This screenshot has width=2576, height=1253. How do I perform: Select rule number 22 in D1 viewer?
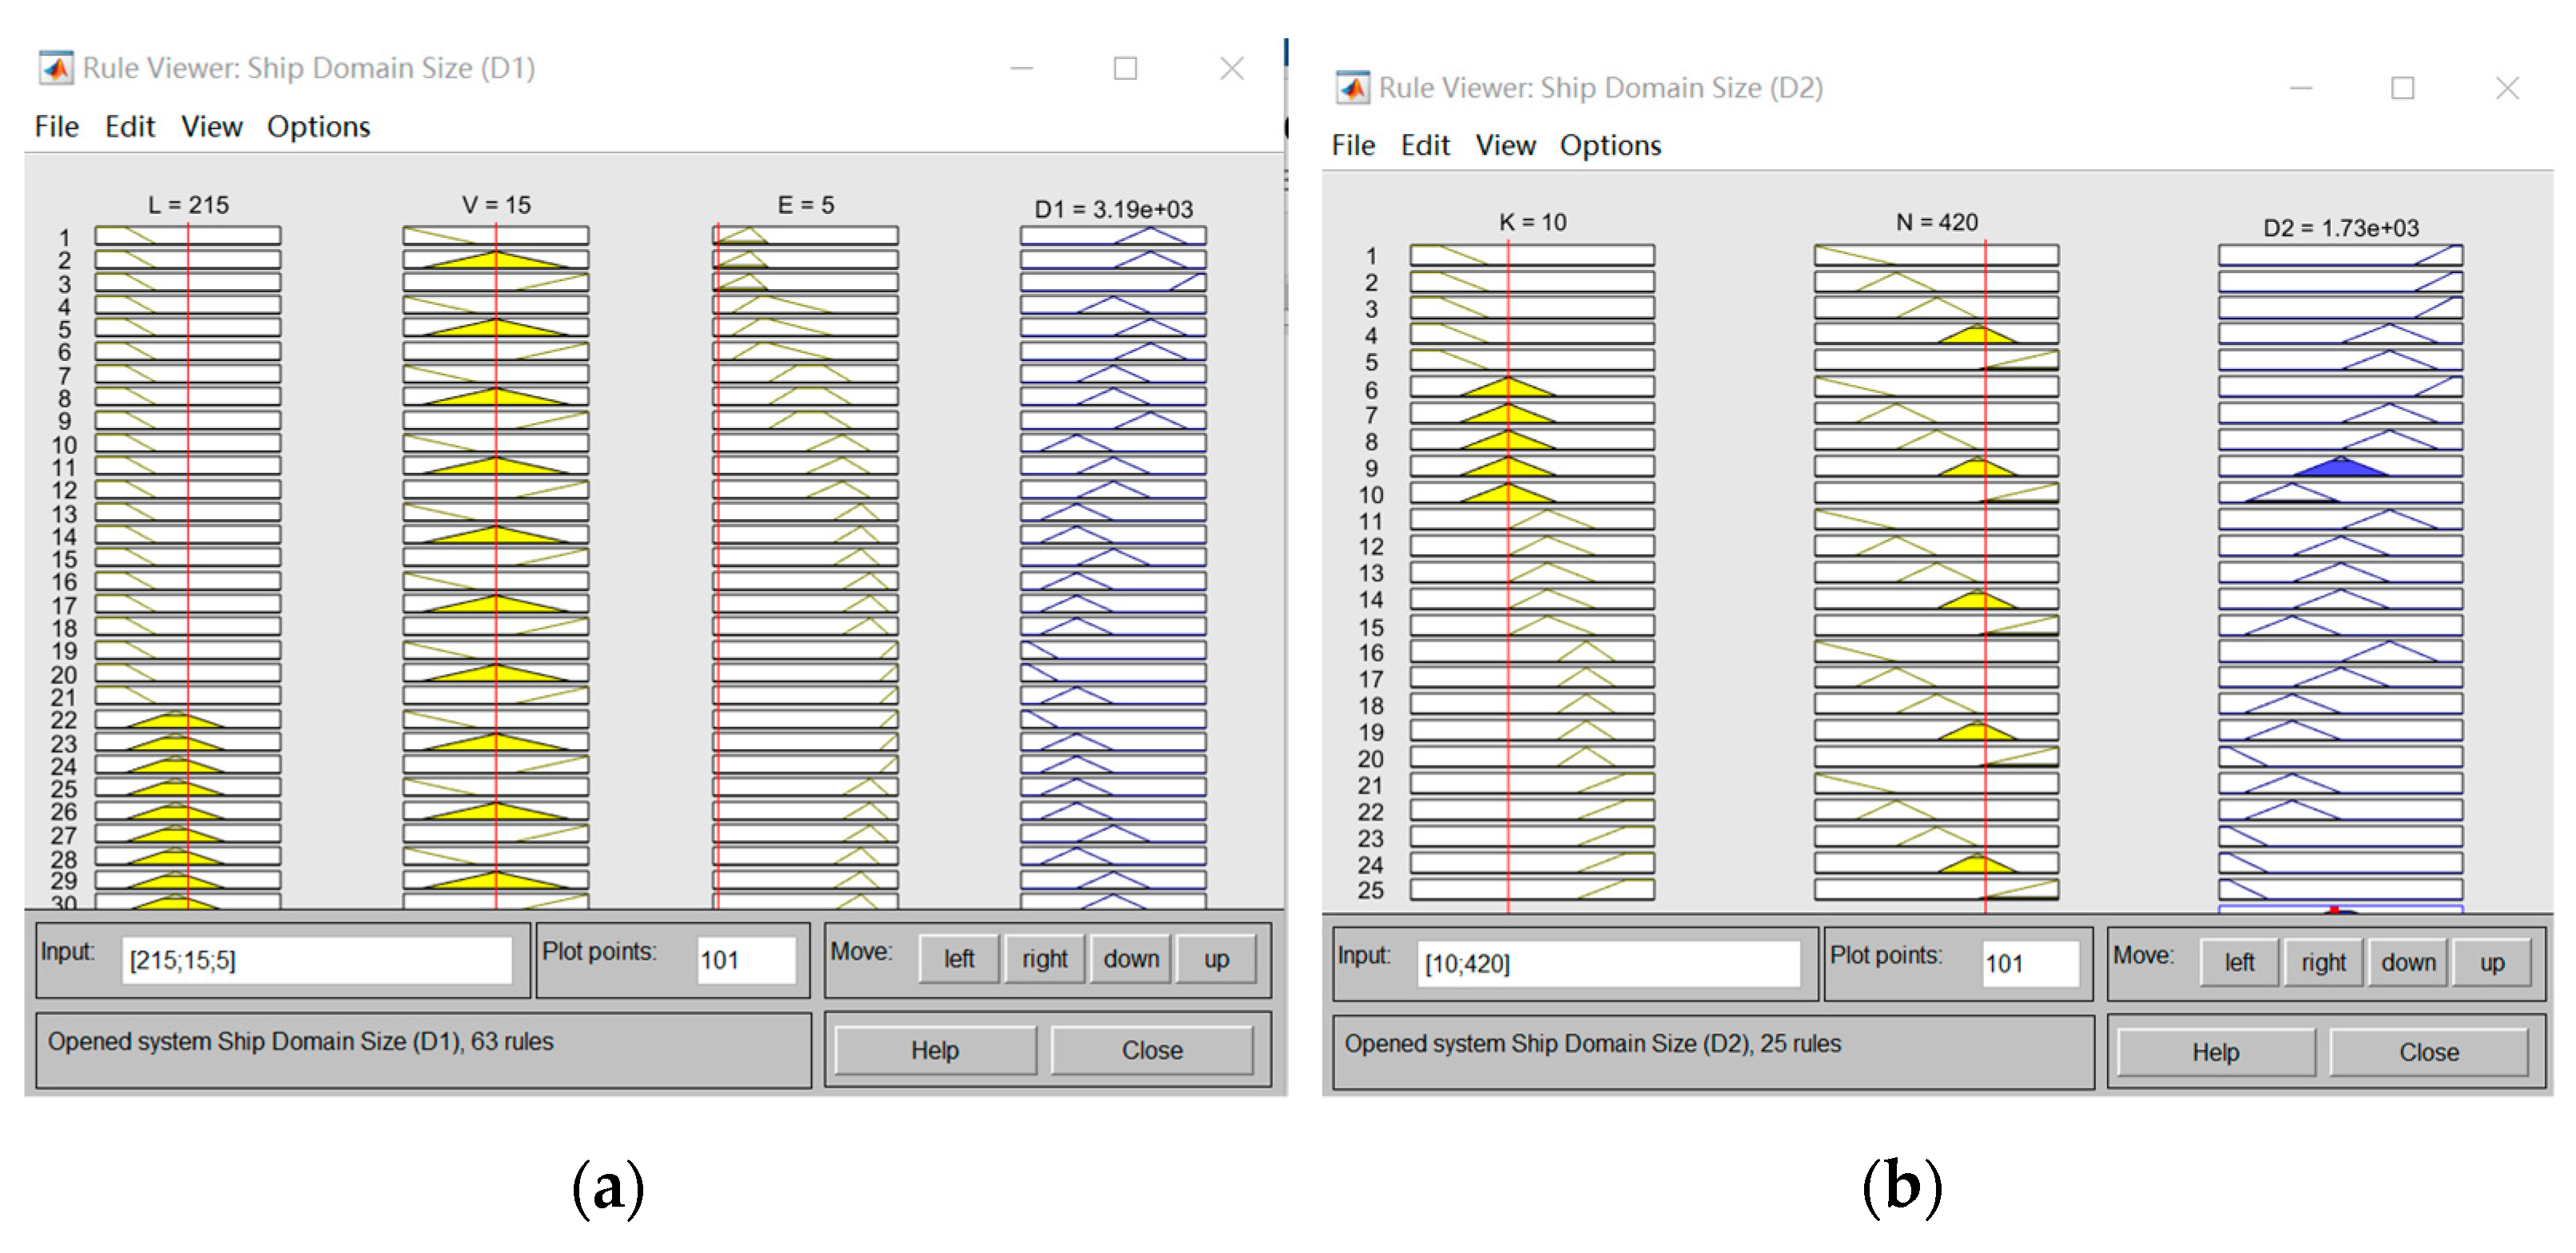(64, 720)
